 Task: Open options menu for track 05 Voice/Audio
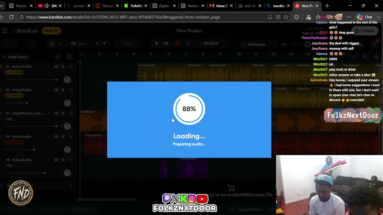click(49, 160)
